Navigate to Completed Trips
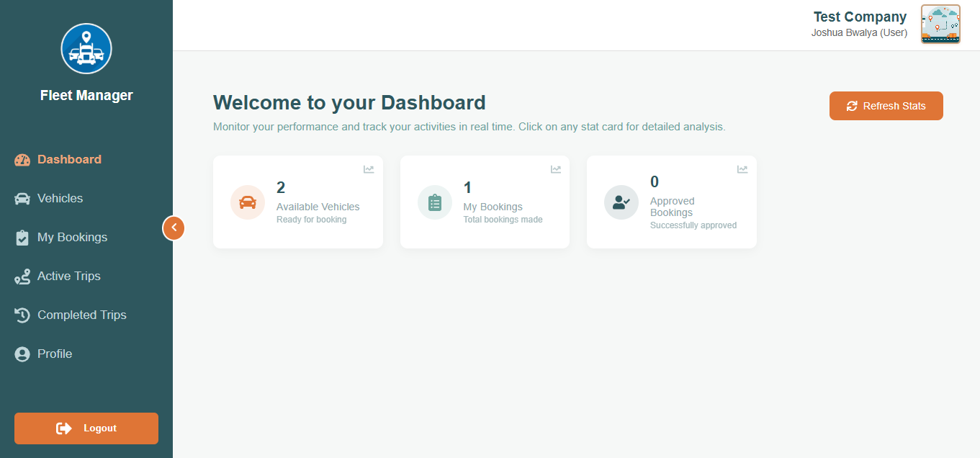 pyautogui.click(x=81, y=315)
